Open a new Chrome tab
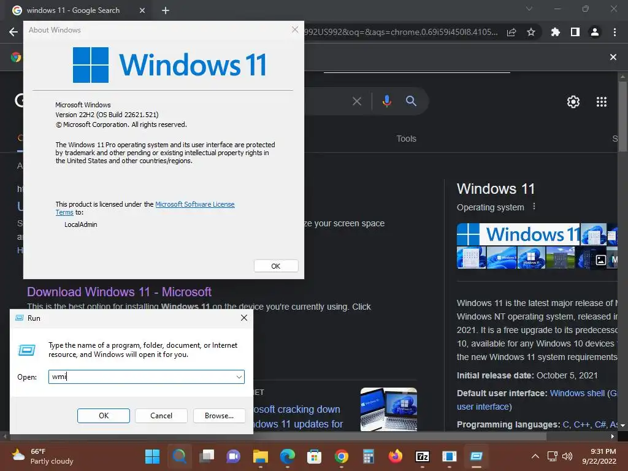This screenshot has width=628, height=471. (x=166, y=11)
